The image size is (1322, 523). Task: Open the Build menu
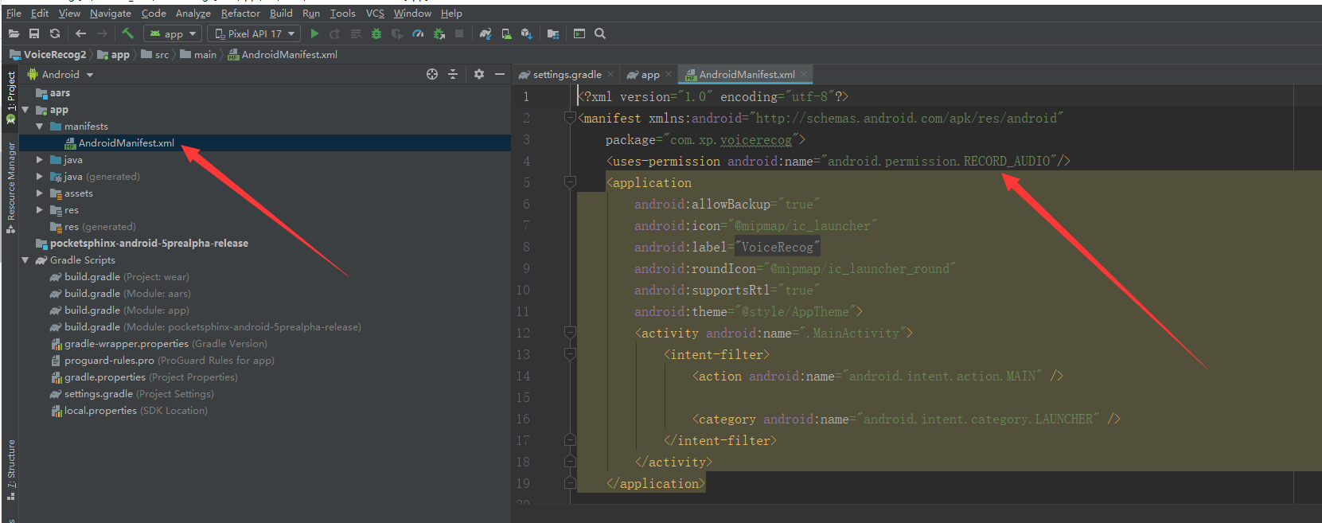281,13
